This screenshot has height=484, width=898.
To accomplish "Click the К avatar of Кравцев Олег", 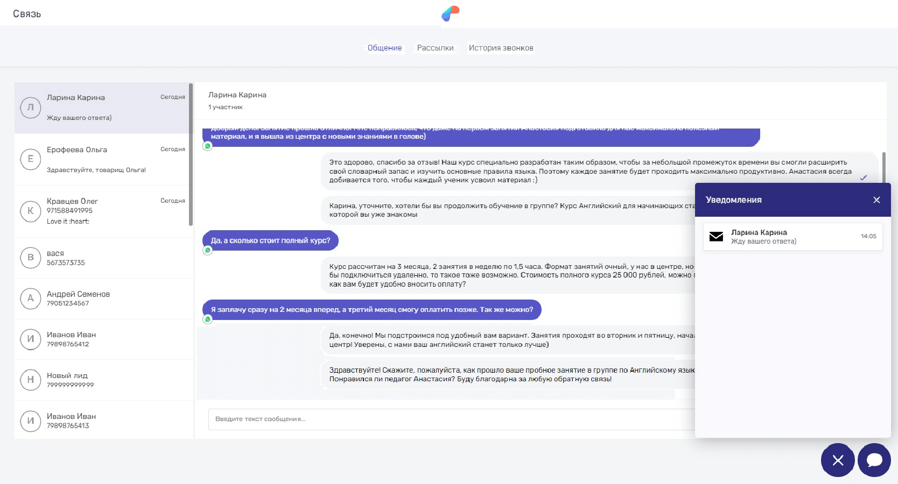I will click(x=31, y=211).
